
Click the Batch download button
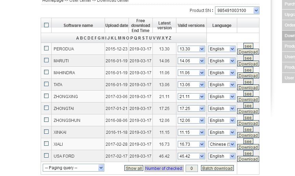point(217,168)
